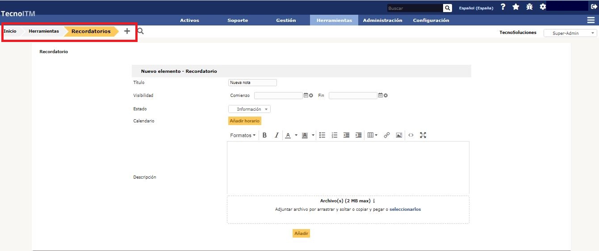Click the insert image icon
The image size is (599, 251).
[399, 135]
